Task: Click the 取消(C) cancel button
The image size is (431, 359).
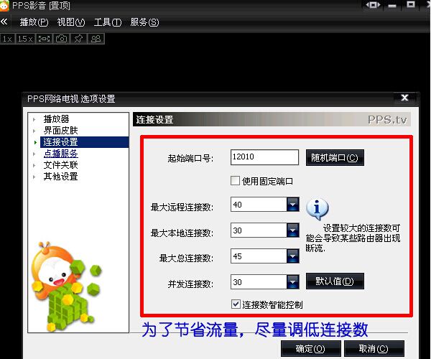Action: (374, 348)
